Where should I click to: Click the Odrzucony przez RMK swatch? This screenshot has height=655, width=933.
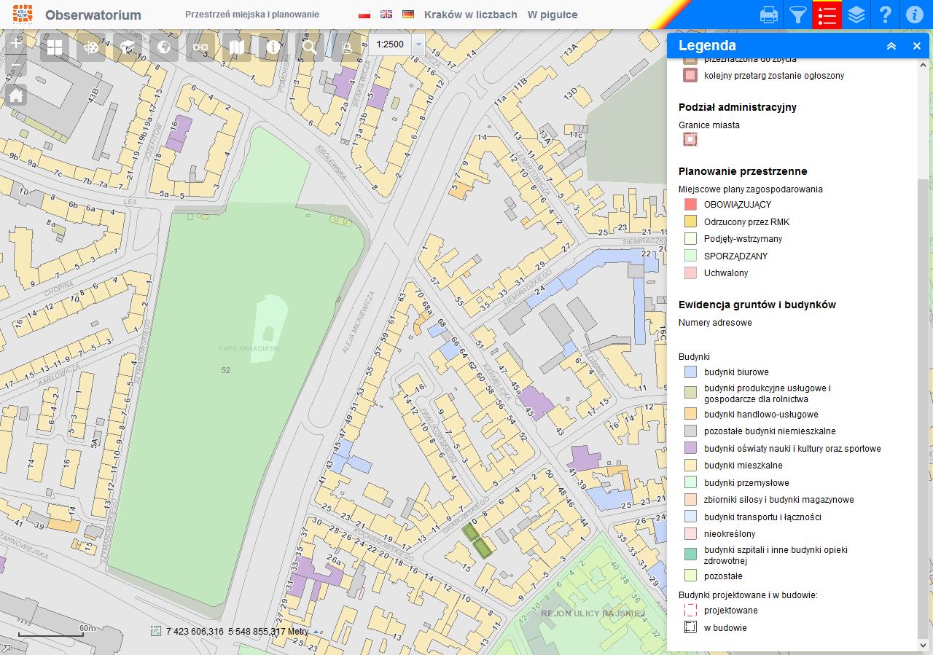(x=691, y=221)
